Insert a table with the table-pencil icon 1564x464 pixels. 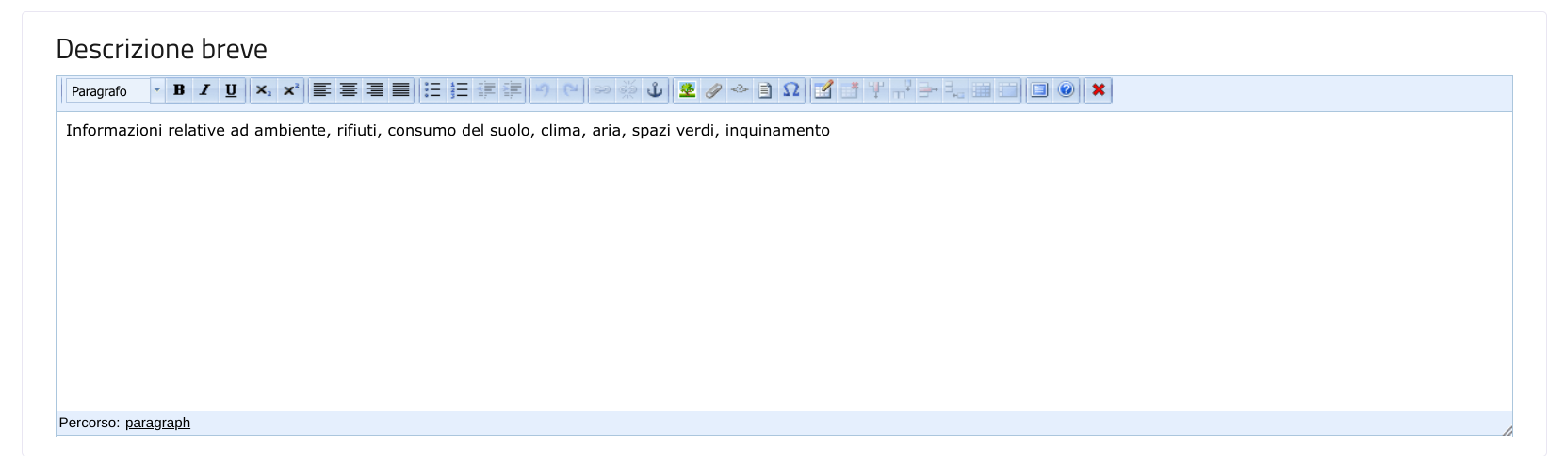coord(823,90)
